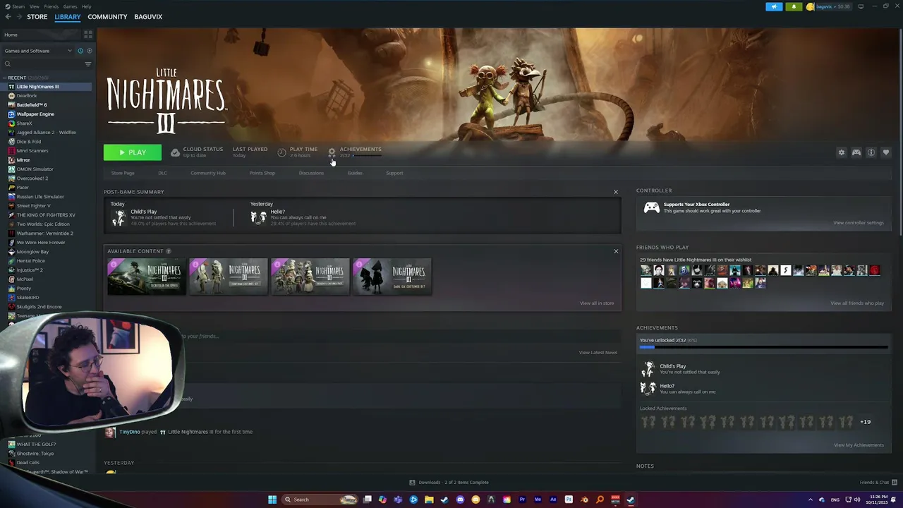The image size is (903, 508).
Task: Click the sidebar unlocked achievements progress bar
Action: [x=764, y=347]
